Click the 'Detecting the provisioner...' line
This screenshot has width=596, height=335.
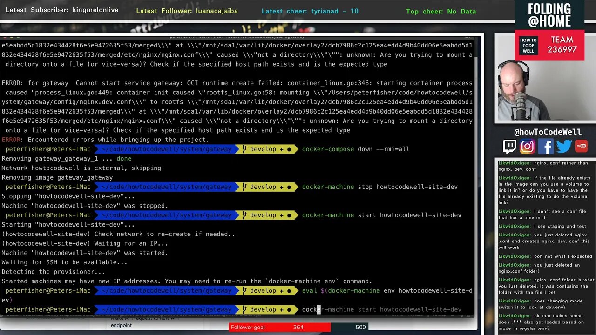(x=53, y=272)
